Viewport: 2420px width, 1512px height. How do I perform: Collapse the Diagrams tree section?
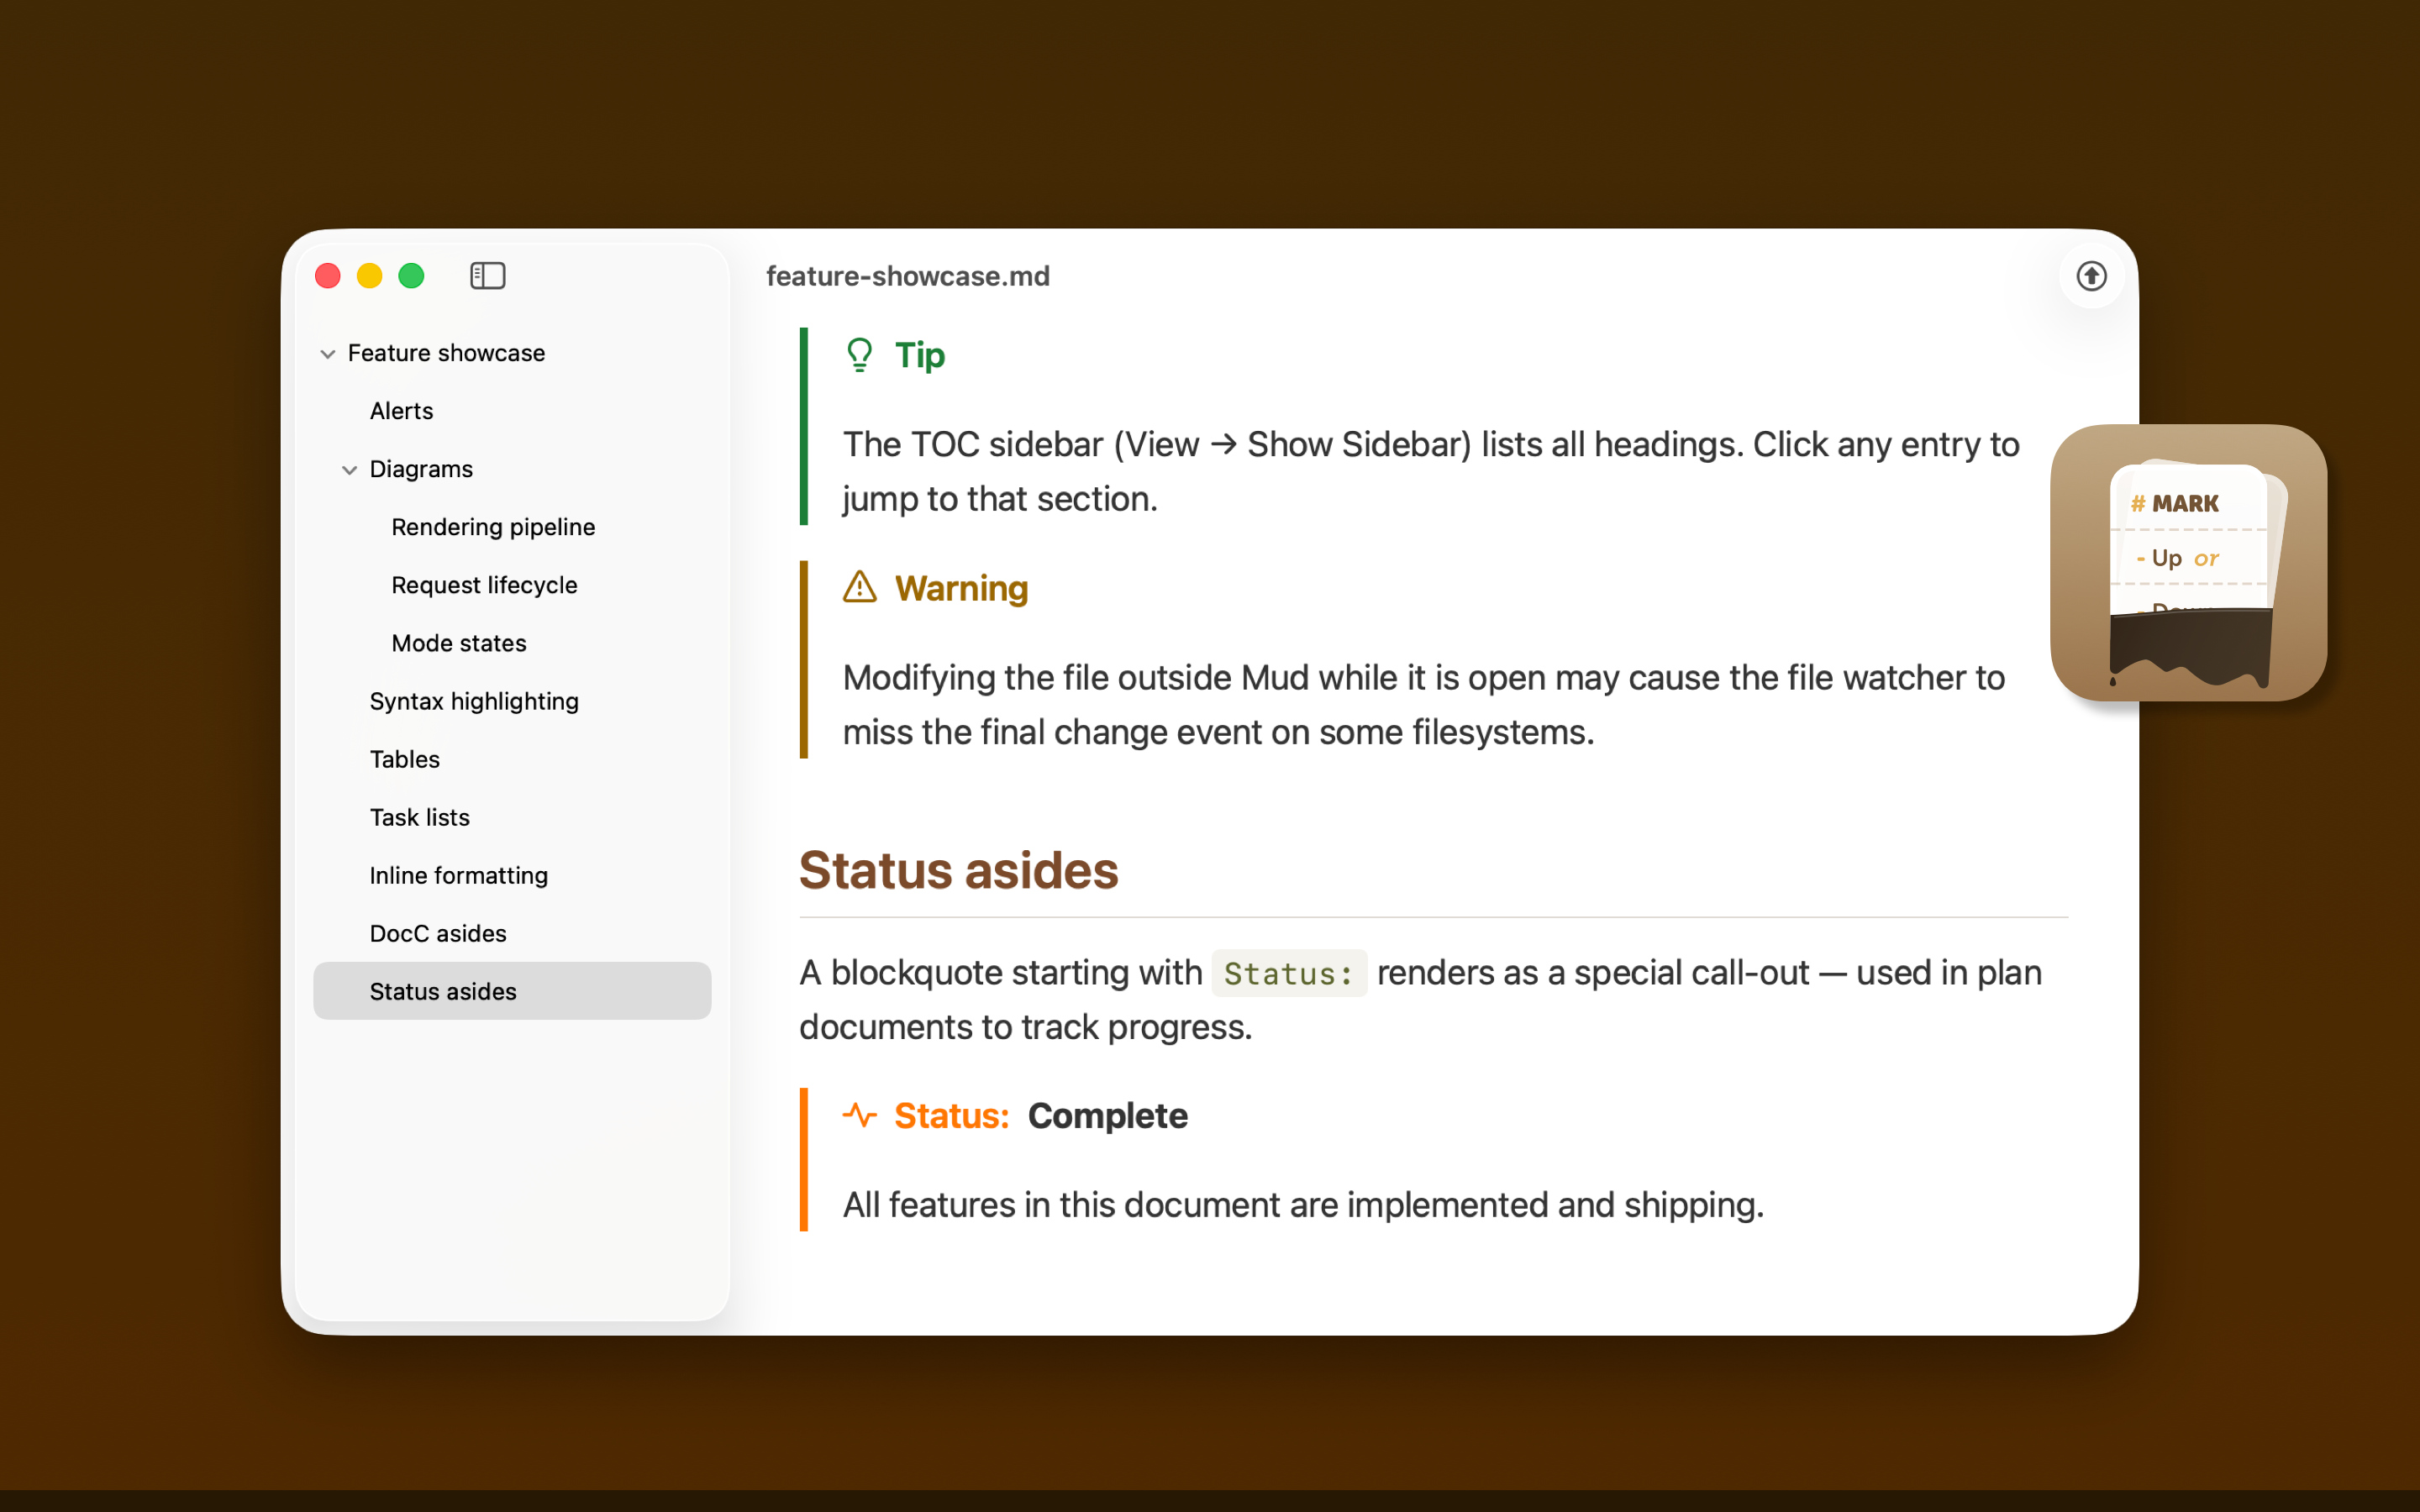pyautogui.click(x=349, y=469)
